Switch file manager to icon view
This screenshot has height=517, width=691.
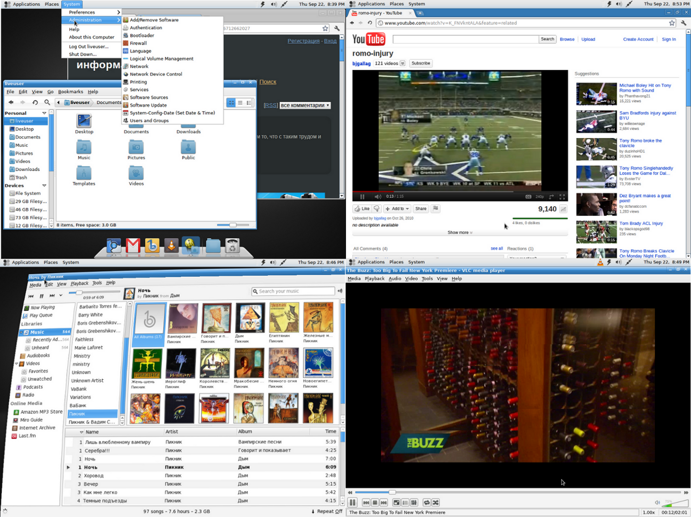click(x=231, y=103)
